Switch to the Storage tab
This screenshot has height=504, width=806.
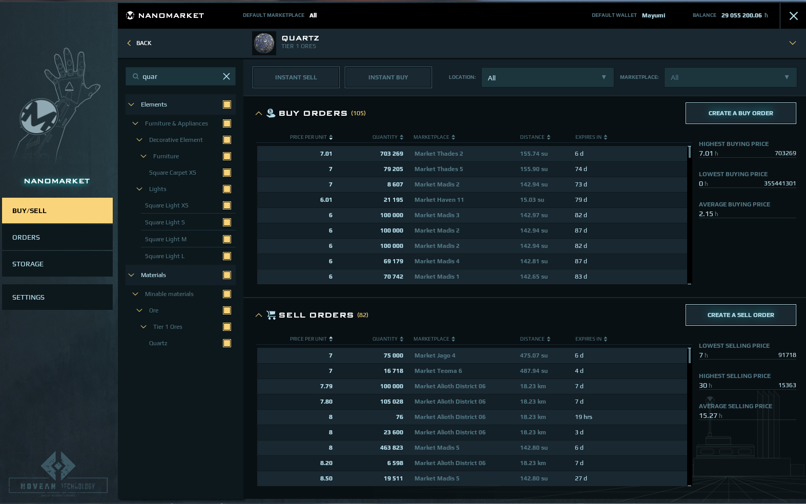coord(57,264)
